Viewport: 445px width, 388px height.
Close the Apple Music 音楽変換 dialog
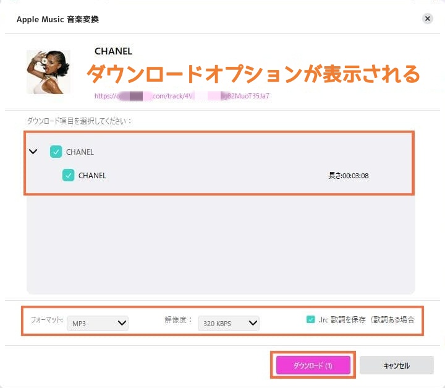pyautogui.click(x=427, y=19)
